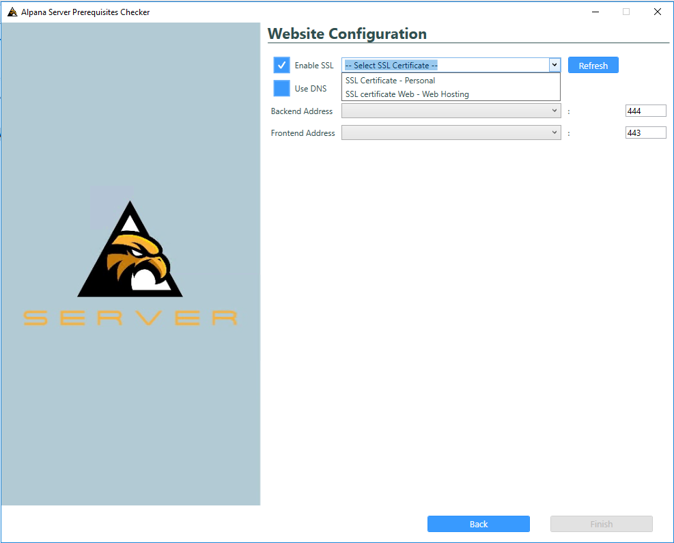Collapse the SSL certificate dropdown arrow
This screenshot has height=543, width=674.
554,65
